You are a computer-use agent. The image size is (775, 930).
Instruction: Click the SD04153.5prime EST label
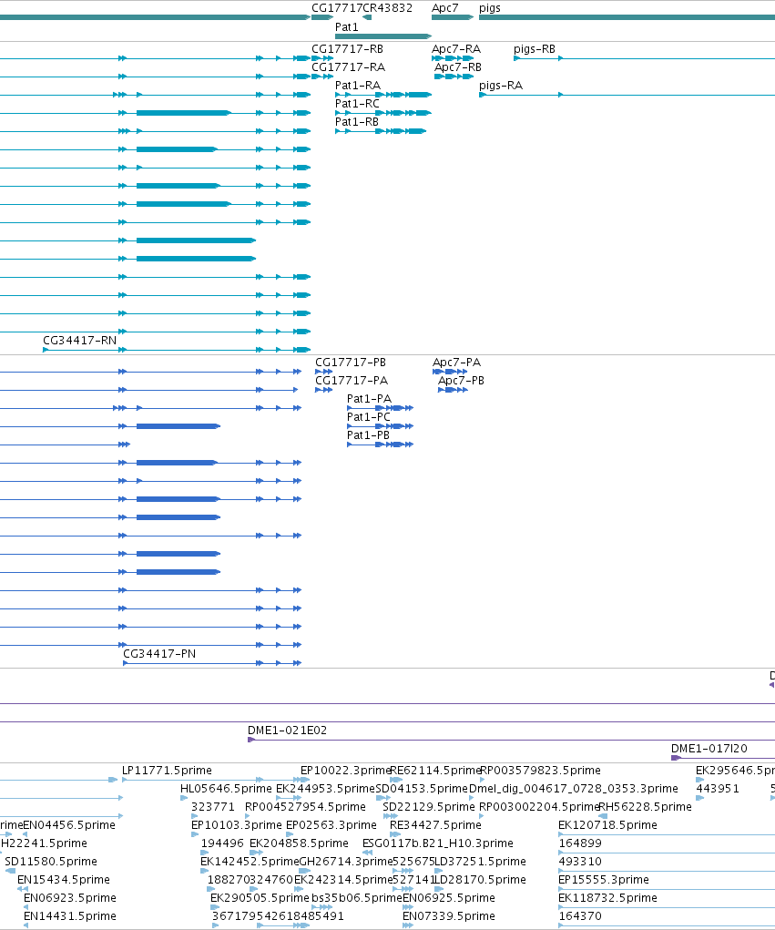pyautogui.click(x=422, y=789)
